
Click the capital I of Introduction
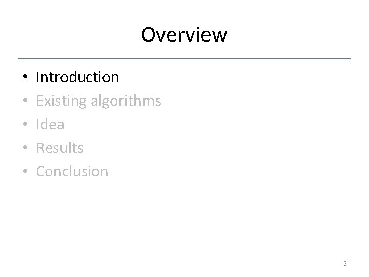click(37, 77)
